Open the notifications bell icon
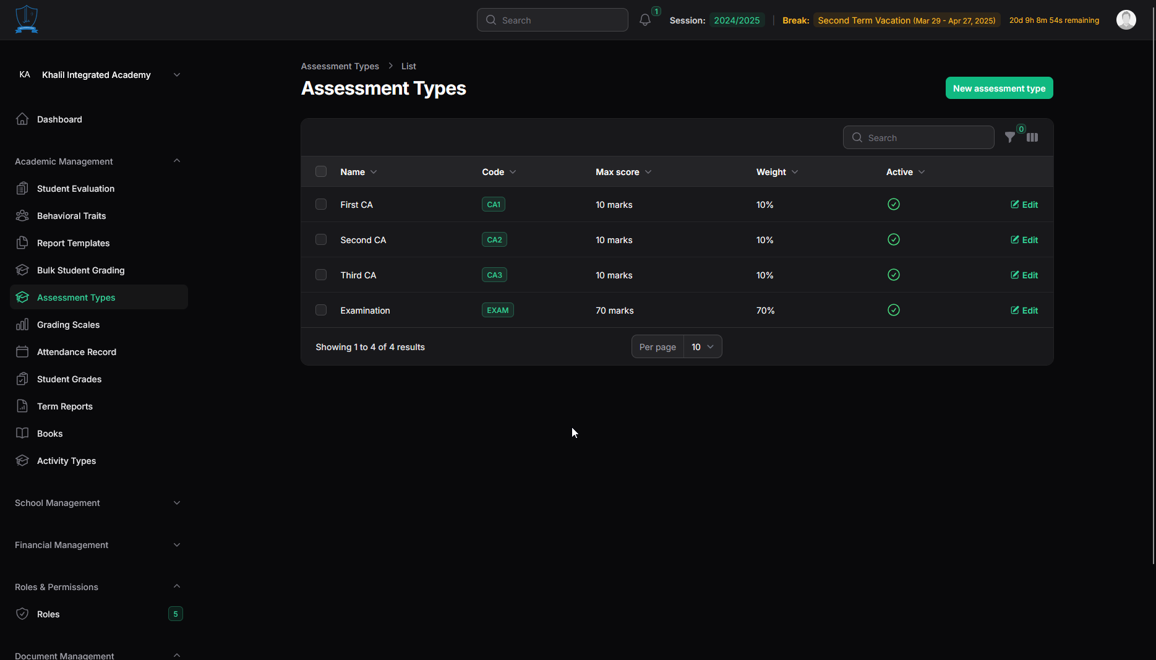The height and width of the screenshot is (660, 1156). tap(645, 20)
